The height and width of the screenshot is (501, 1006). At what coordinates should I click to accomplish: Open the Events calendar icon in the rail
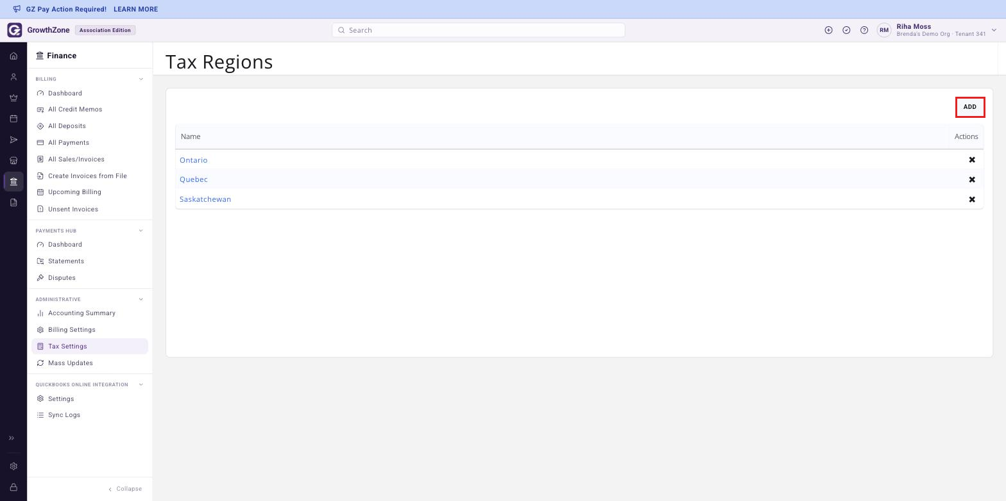click(x=13, y=119)
